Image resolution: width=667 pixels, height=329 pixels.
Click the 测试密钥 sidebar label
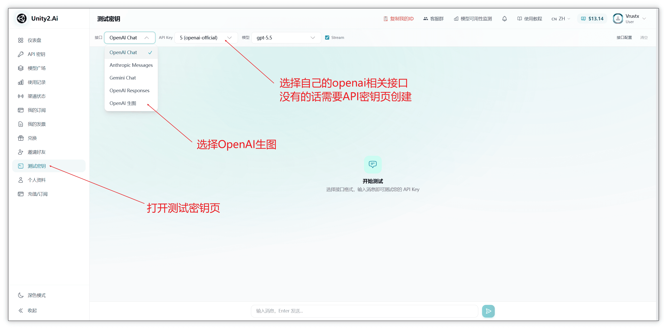tap(37, 166)
